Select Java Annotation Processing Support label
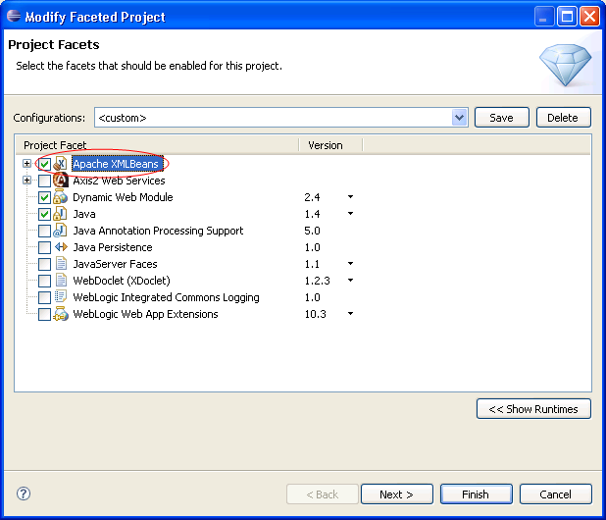Image resolution: width=606 pixels, height=520 pixels. pyautogui.click(x=159, y=231)
